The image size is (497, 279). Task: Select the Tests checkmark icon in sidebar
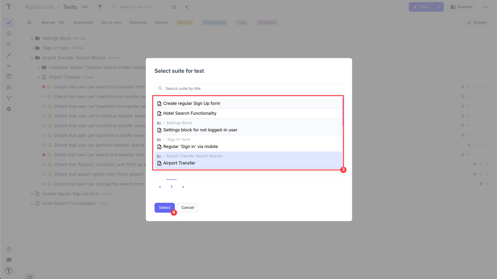point(9,22)
